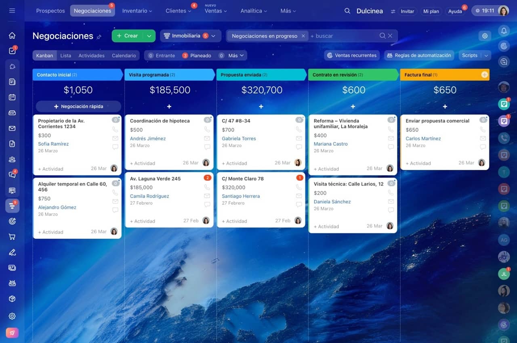Open contact link Camila Rodríguez
517x343 pixels.
point(149,196)
